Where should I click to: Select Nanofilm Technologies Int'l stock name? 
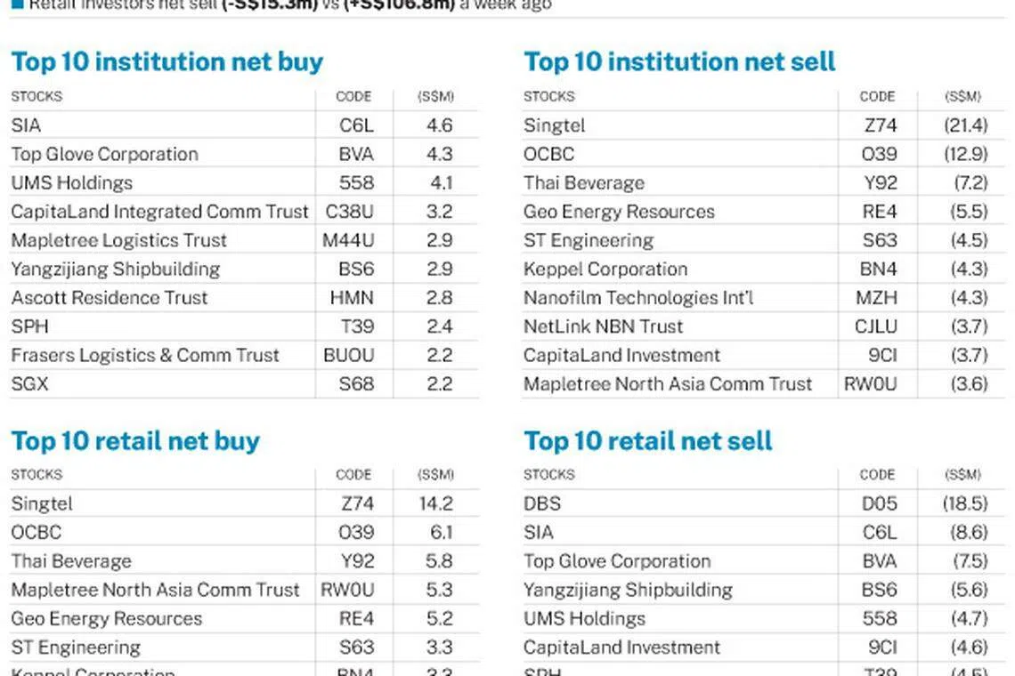click(x=637, y=298)
